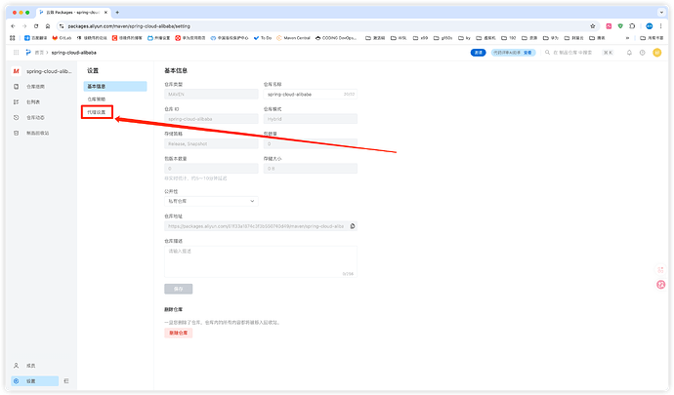
Task: Open the members person icon in the sidebar
Action: 17,366
